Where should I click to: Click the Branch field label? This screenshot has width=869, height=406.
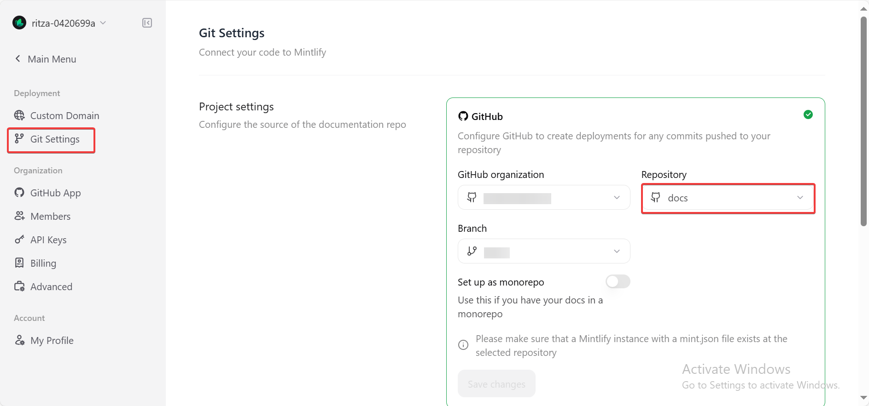[x=472, y=229]
